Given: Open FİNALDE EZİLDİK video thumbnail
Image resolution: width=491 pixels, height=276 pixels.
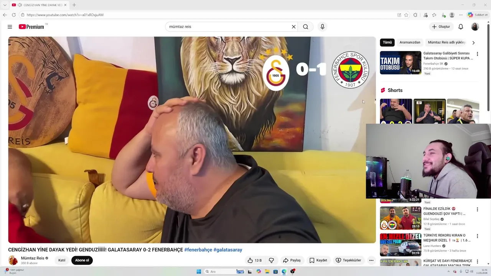Looking at the screenshot, I should point(400,218).
